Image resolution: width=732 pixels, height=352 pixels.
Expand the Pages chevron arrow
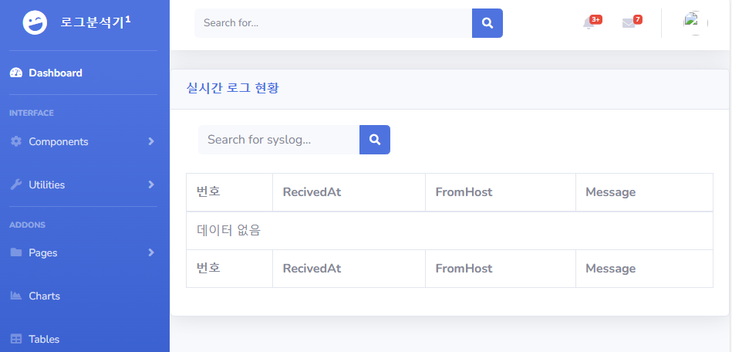pyautogui.click(x=150, y=252)
